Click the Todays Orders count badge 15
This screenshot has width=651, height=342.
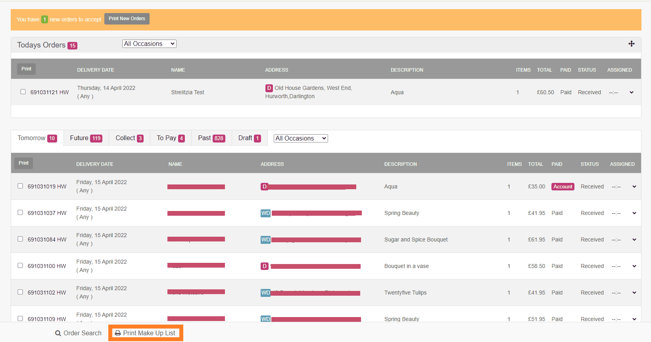[x=72, y=46]
